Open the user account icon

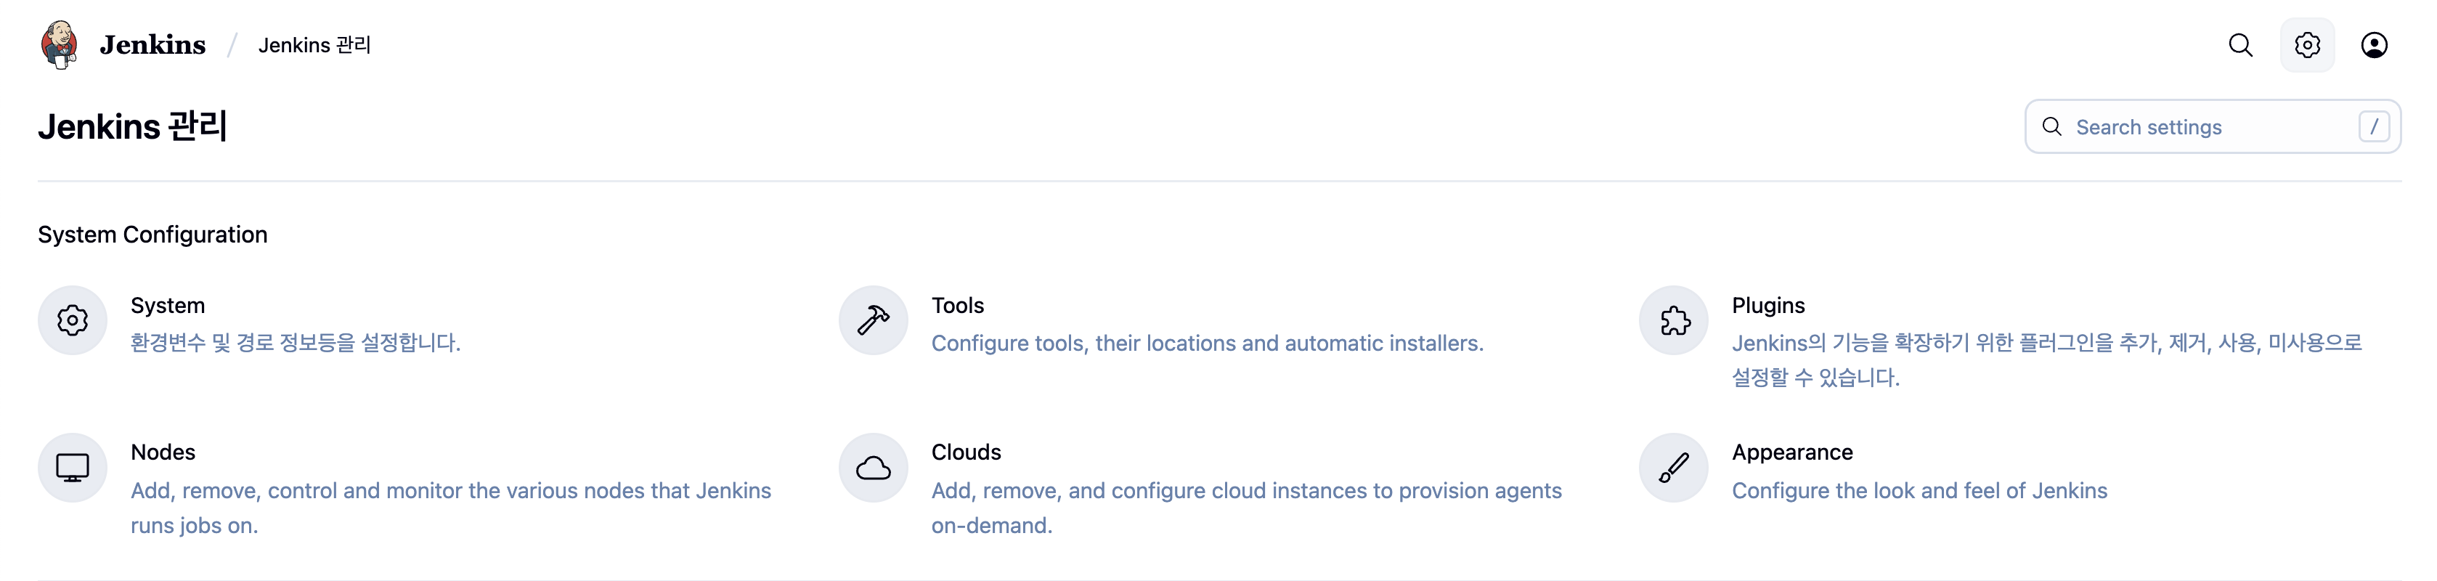pyautogui.click(x=2374, y=46)
